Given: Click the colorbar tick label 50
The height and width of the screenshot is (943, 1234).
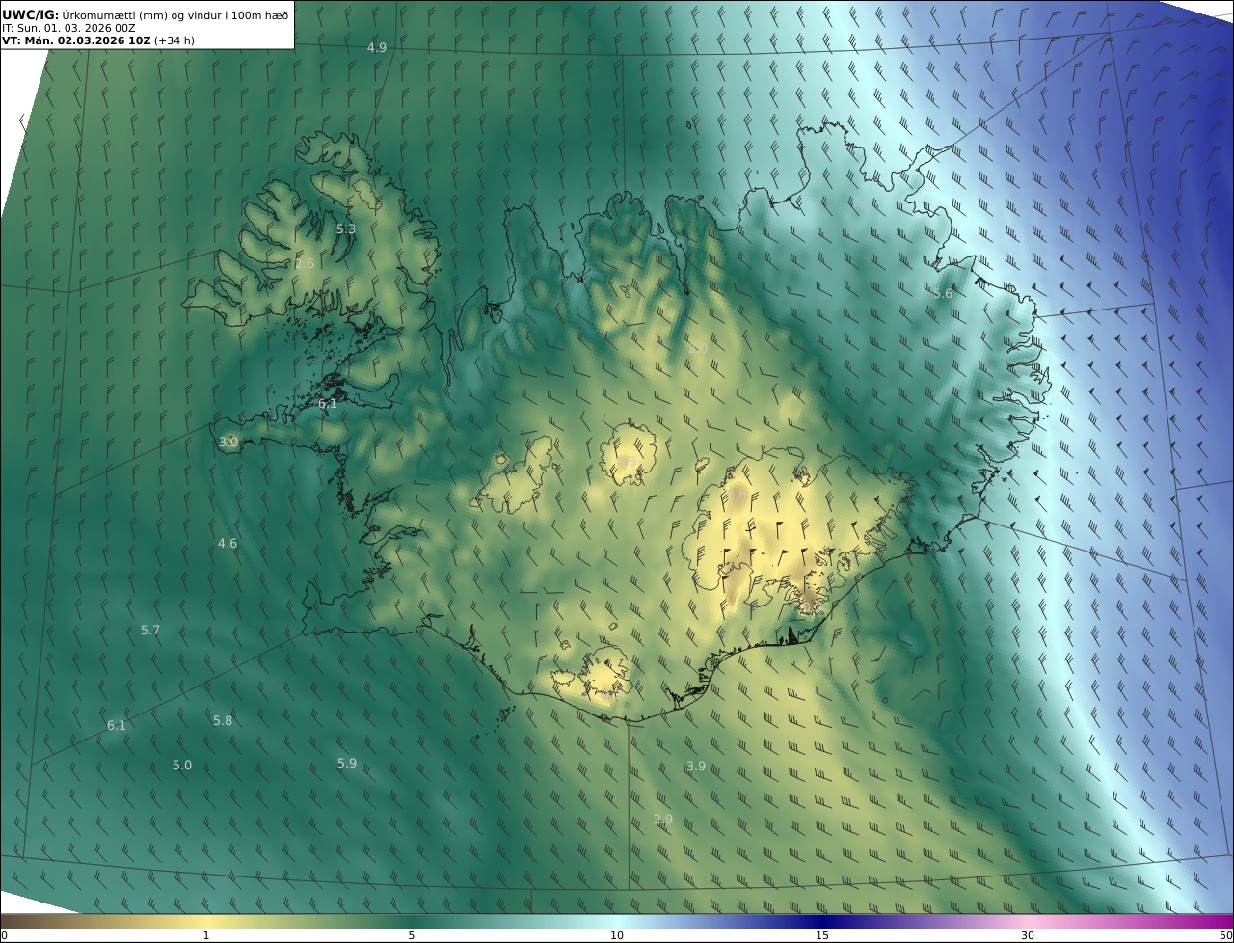Looking at the screenshot, I should pos(1225,935).
